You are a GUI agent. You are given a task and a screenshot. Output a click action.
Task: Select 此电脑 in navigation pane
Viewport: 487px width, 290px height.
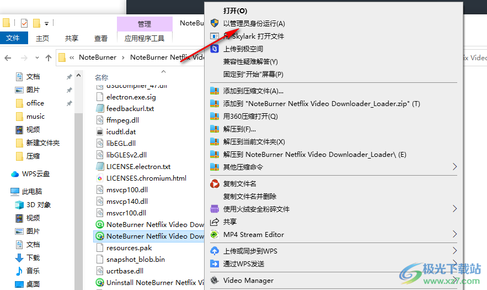pyautogui.click(x=31, y=191)
